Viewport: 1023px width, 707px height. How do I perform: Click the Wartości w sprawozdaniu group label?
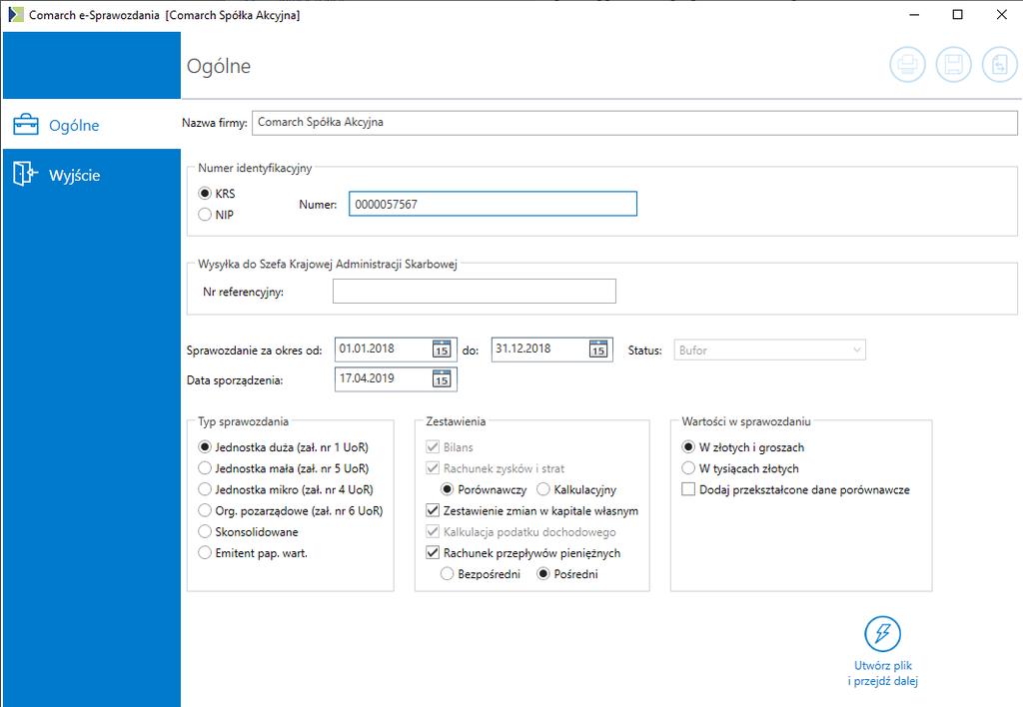click(746, 422)
